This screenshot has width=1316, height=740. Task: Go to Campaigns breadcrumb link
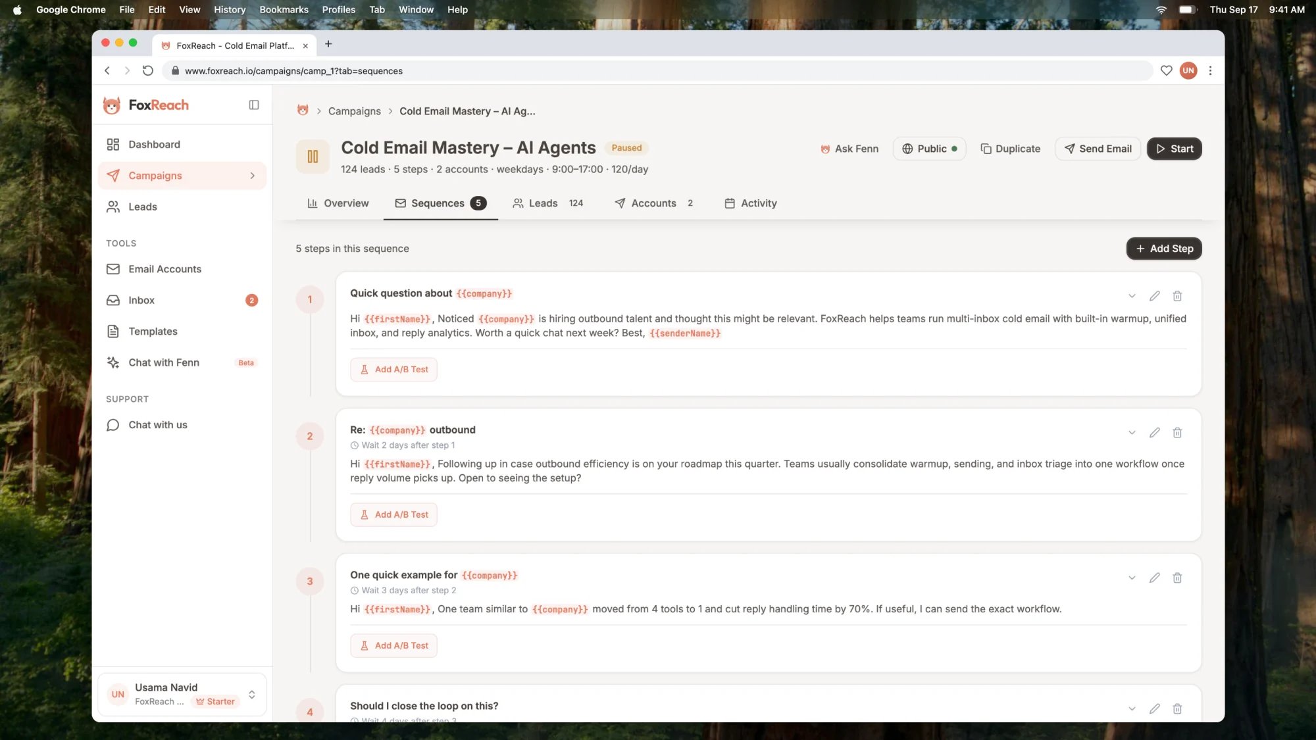(354, 111)
